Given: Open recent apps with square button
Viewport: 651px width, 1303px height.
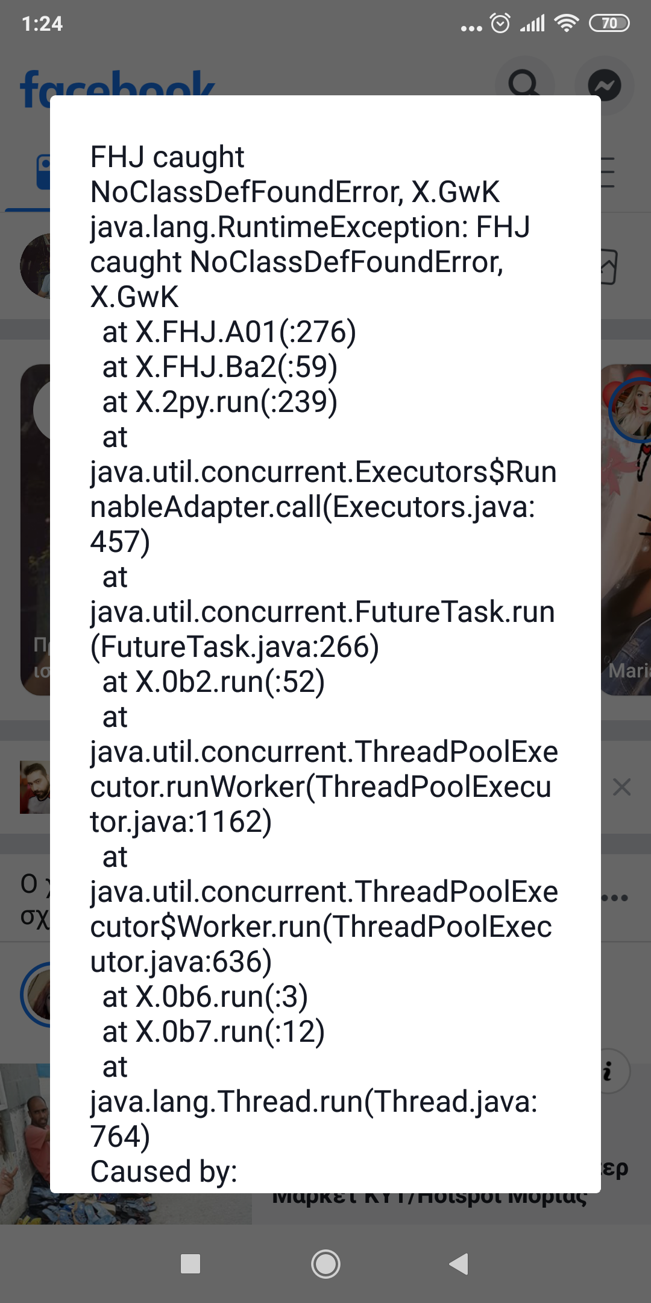Looking at the screenshot, I should click(190, 1264).
